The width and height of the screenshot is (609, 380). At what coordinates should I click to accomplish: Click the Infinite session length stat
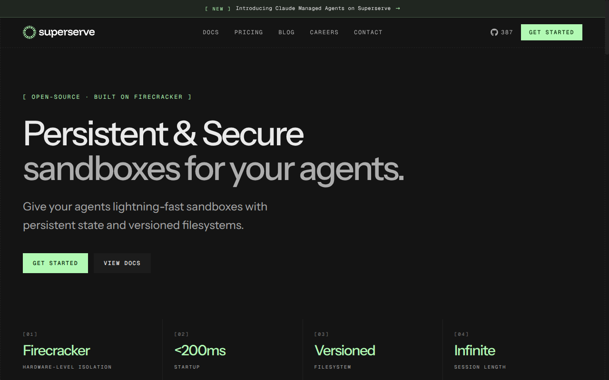click(475, 351)
